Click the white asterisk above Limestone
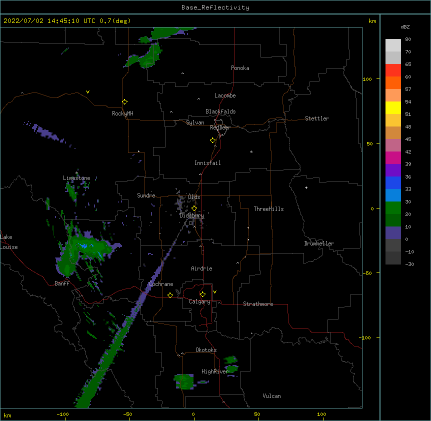The height and width of the screenshot is (421, 431). pos(76,173)
